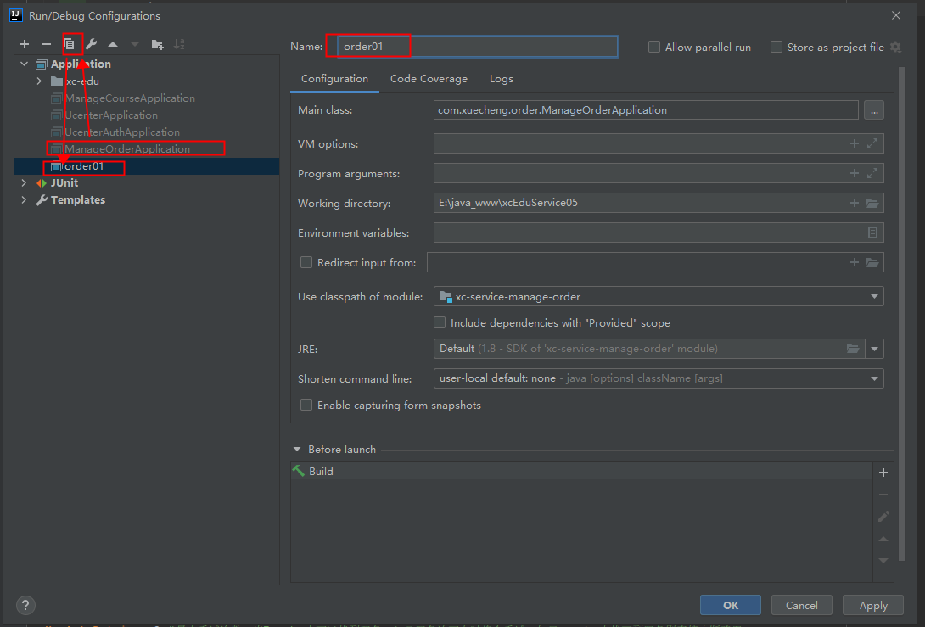Screen dimensions: 925x627
Task: Open help with question mark icon
Action: (x=25, y=605)
